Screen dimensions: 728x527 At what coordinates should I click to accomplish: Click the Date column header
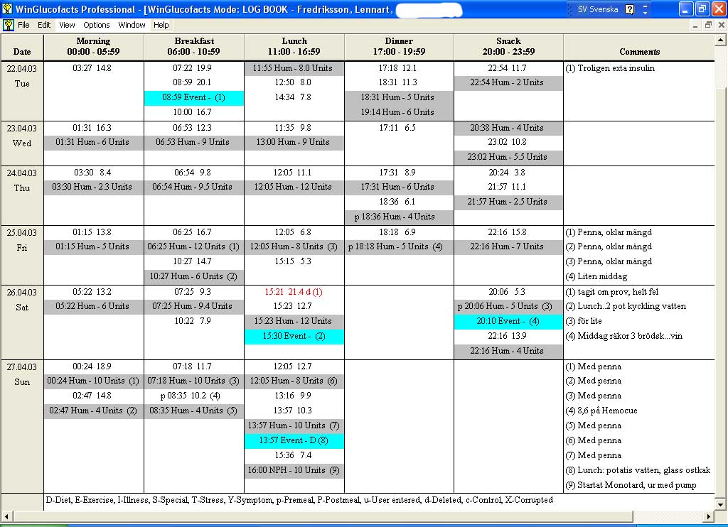(x=22, y=48)
